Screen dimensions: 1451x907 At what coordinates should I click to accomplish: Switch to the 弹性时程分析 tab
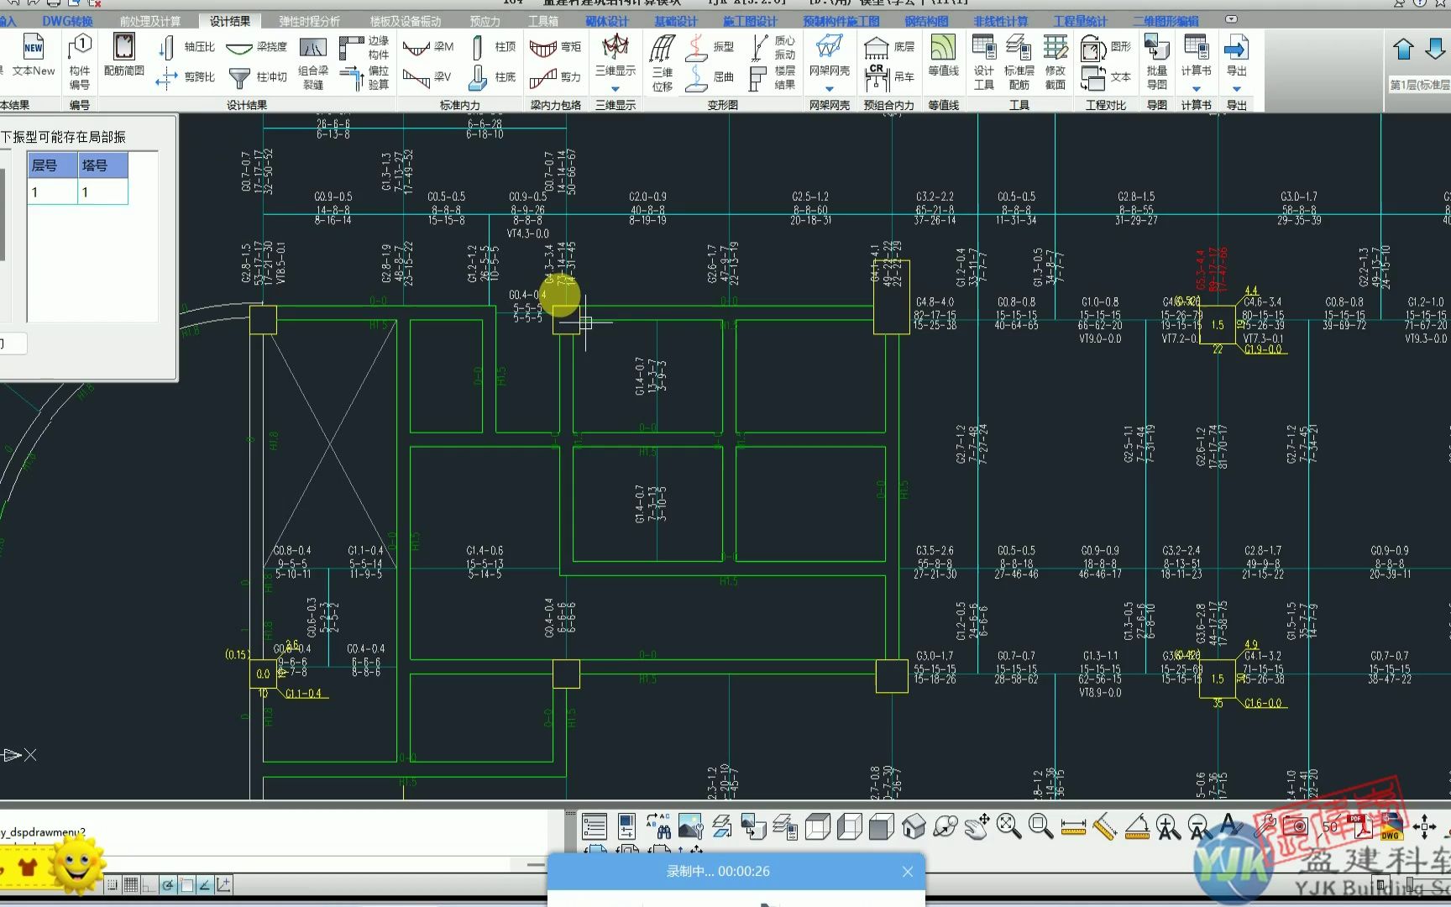[311, 20]
